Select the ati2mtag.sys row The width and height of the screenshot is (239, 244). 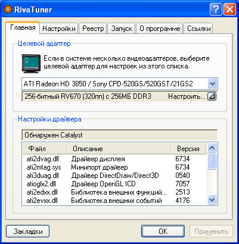[114, 167]
